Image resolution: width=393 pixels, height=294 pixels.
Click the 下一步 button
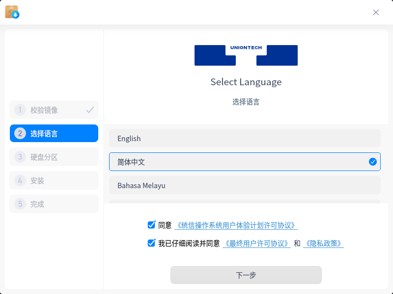[x=246, y=275]
